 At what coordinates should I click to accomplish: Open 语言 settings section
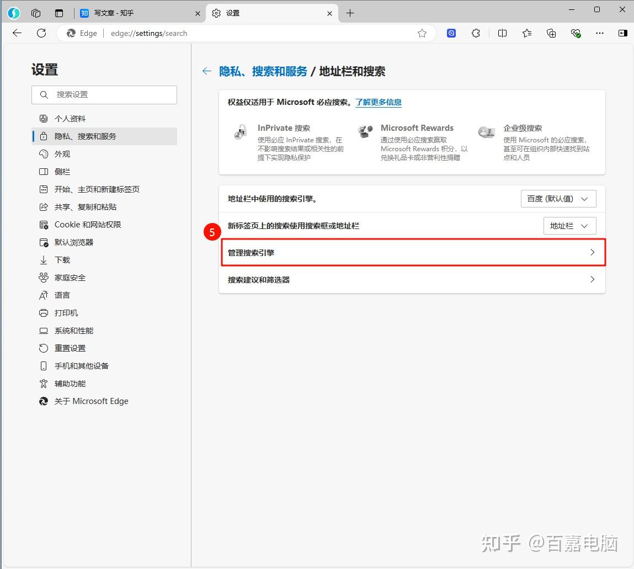104,295
